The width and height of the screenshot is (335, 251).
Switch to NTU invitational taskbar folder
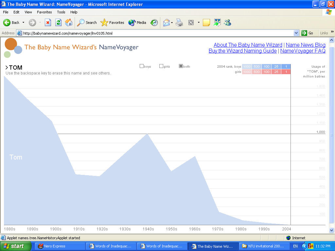tap(264, 246)
